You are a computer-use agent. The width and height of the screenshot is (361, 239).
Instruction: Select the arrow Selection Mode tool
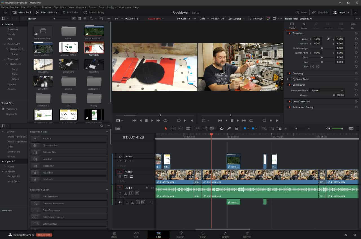pyautogui.click(x=166, y=129)
